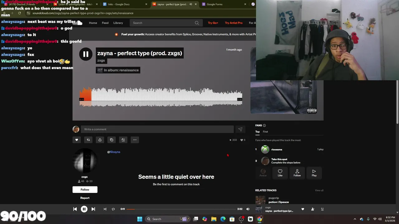Switch to links - Google Docs tab
399x224 pixels.
tap(125, 4)
